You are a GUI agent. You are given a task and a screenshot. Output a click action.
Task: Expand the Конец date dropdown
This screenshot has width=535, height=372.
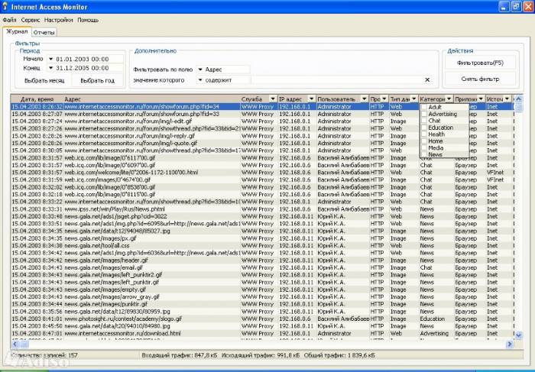tap(50, 68)
